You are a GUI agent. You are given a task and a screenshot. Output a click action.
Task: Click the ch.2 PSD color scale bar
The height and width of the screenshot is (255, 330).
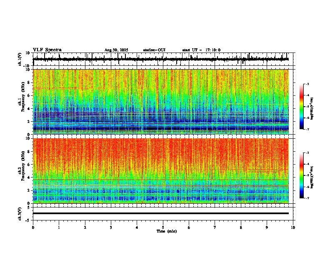click(301, 175)
